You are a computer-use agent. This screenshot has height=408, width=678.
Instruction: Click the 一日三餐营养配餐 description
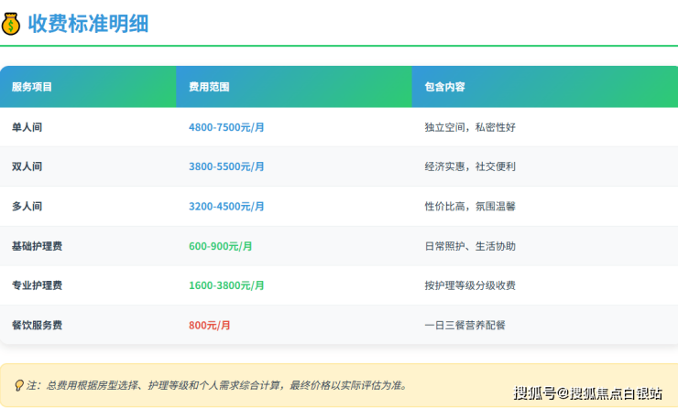click(x=465, y=325)
